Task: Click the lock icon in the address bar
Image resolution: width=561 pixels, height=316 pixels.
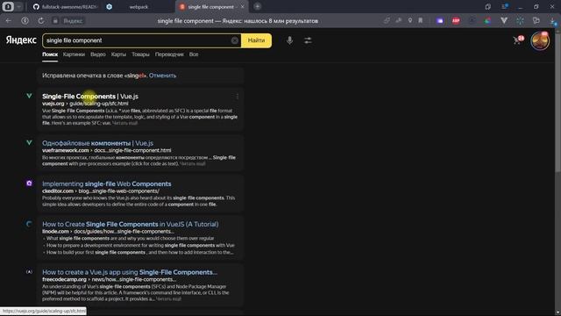Action: 55,21
